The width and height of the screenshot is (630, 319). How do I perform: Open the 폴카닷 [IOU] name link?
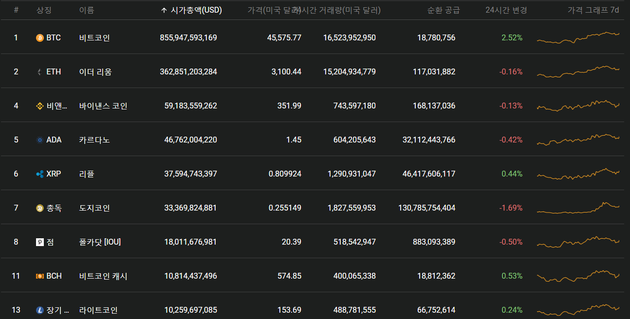point(100,242)
